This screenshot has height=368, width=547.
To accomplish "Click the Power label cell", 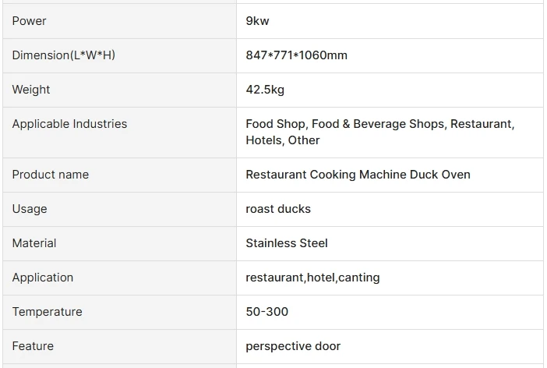I will pos(30,21).
